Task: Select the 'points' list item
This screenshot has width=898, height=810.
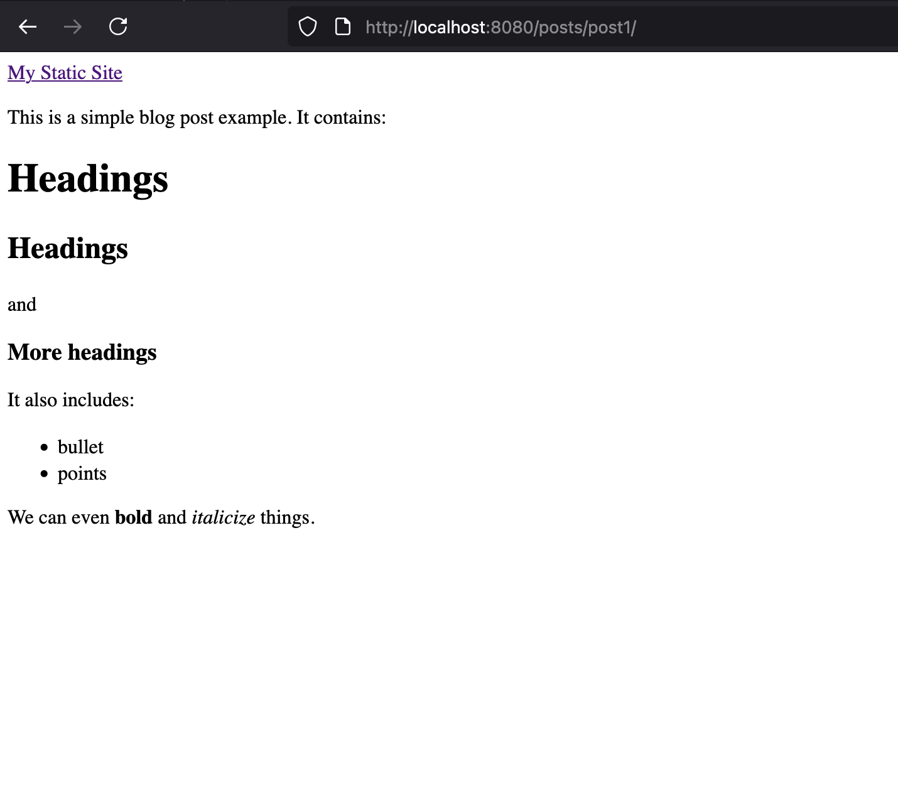Action: click(82, 473)
